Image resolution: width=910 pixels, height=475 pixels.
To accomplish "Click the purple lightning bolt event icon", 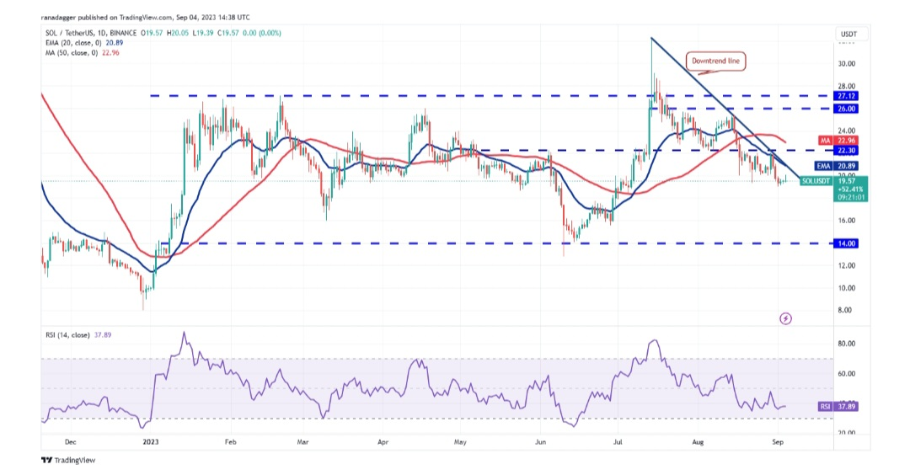I will pos(786,318).
